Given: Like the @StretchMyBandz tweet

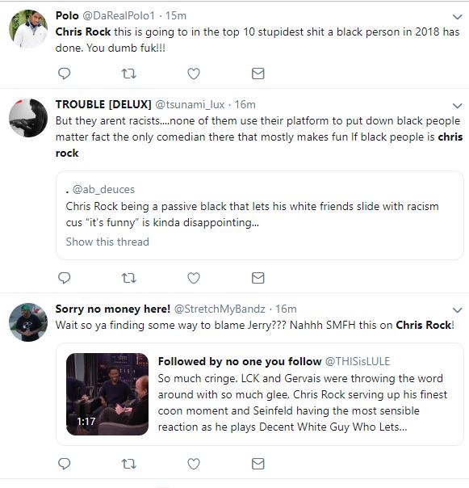Looking at the screenshot, I should [x=194, y=464].
